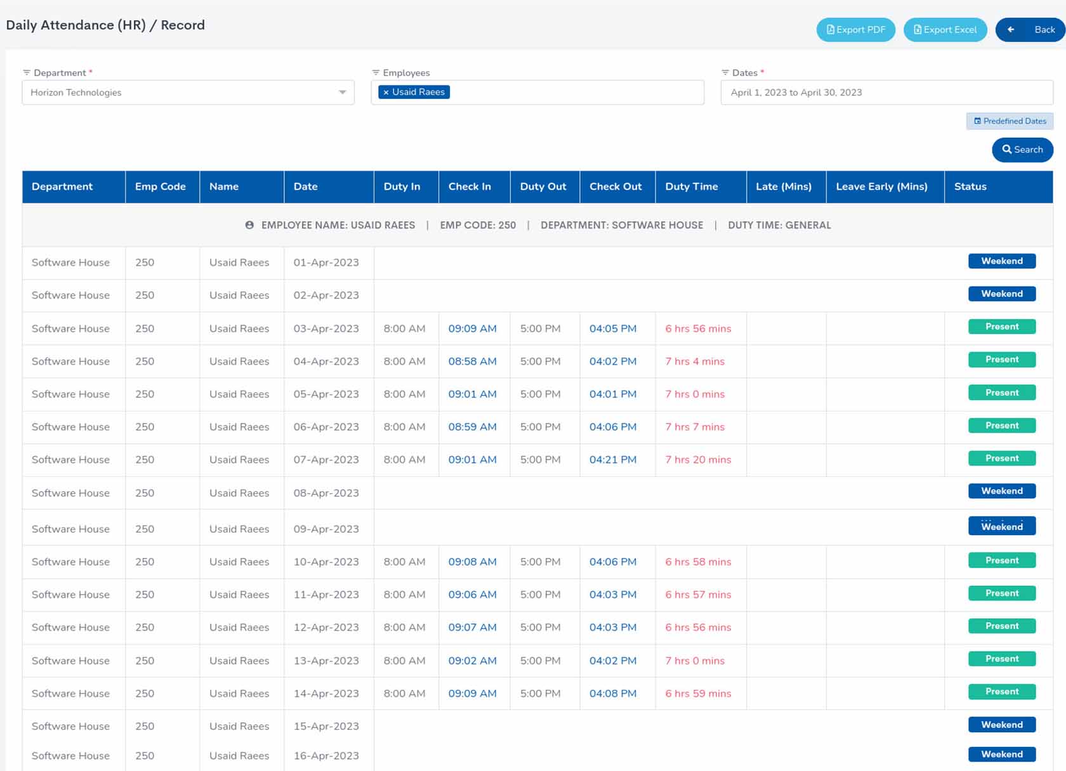Run the Search button
Viewport: 1066px width, 771px height.
click(1022, 150)
